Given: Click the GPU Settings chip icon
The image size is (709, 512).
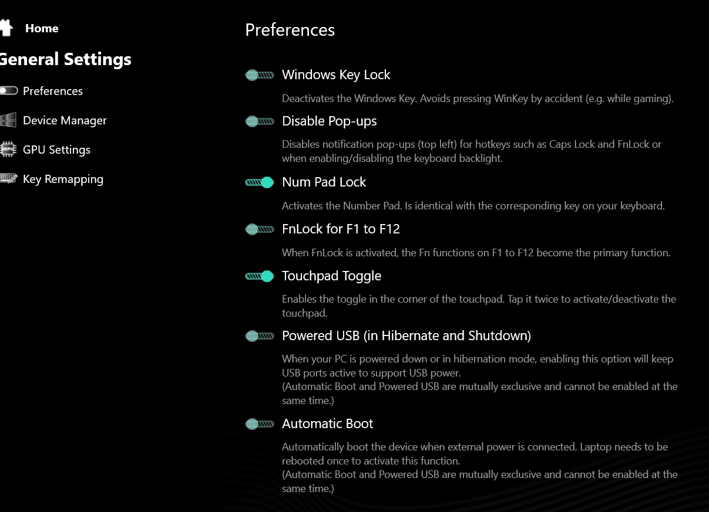Looking at the screenshot, I should coord(8,150).
